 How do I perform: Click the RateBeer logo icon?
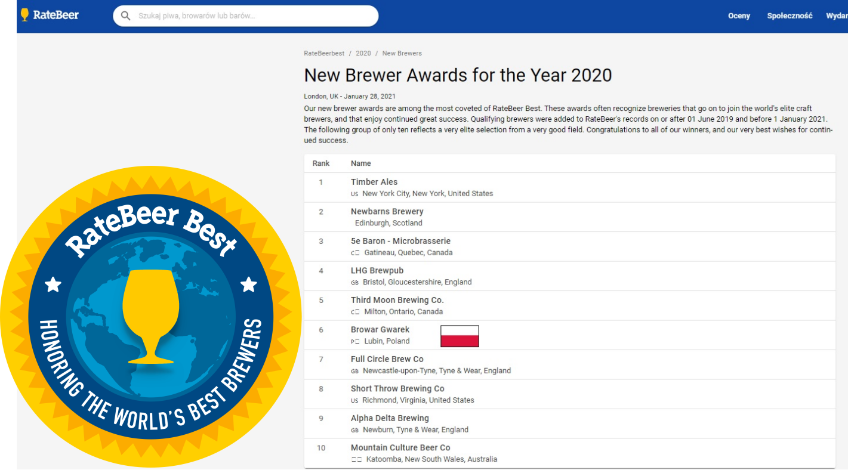[x=24, y=15]
